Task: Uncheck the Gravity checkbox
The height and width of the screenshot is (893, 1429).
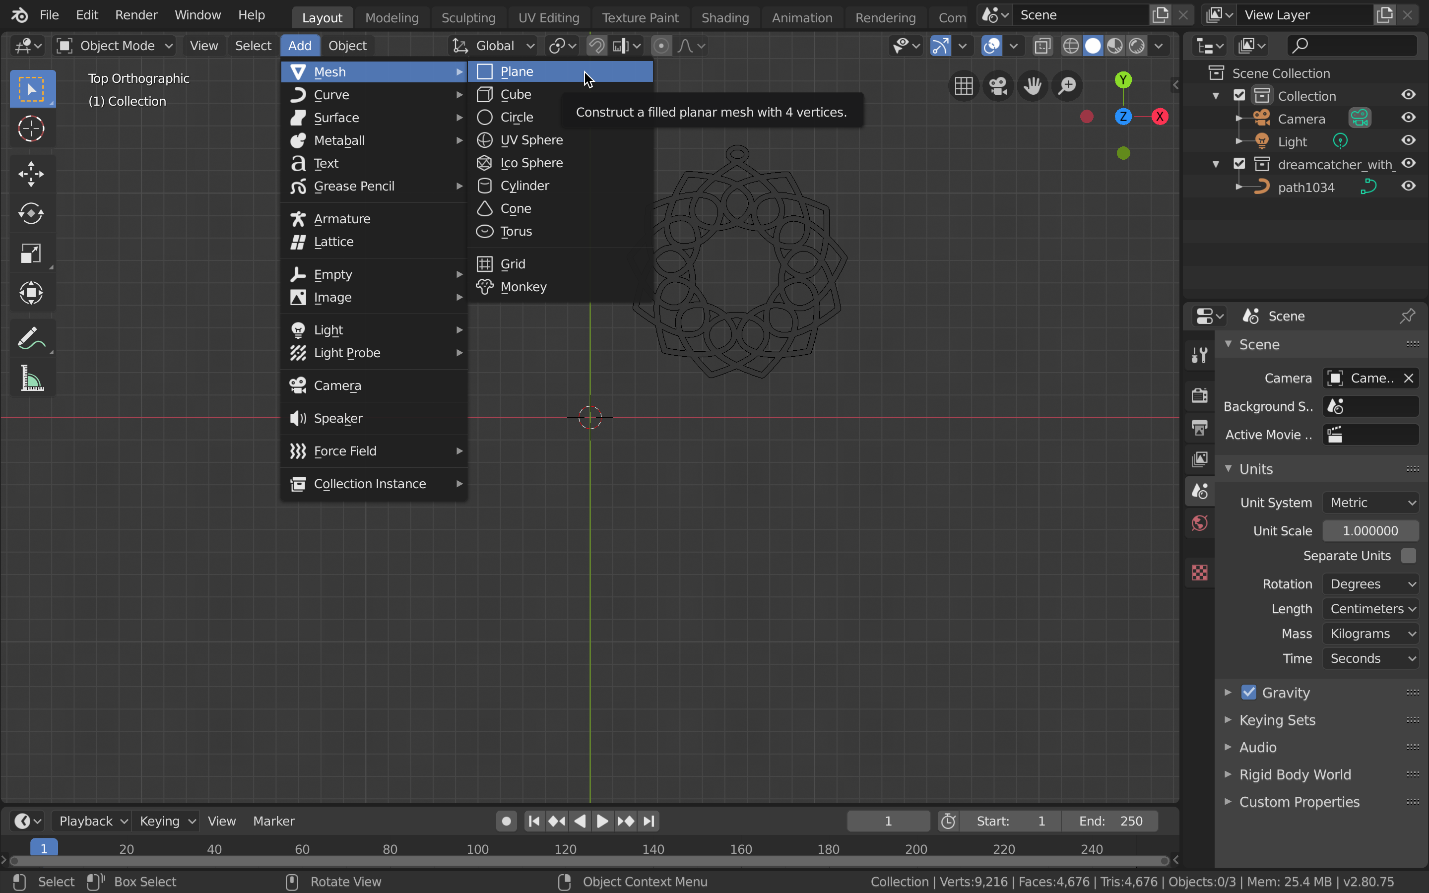Action: coord(1248,692)
